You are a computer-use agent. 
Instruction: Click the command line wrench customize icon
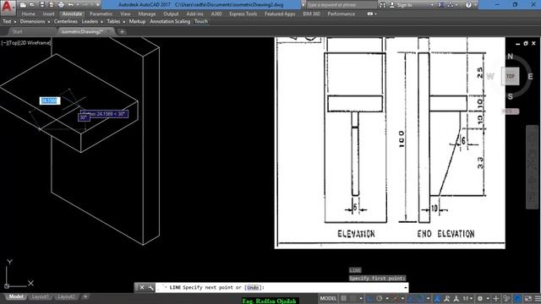150,287
